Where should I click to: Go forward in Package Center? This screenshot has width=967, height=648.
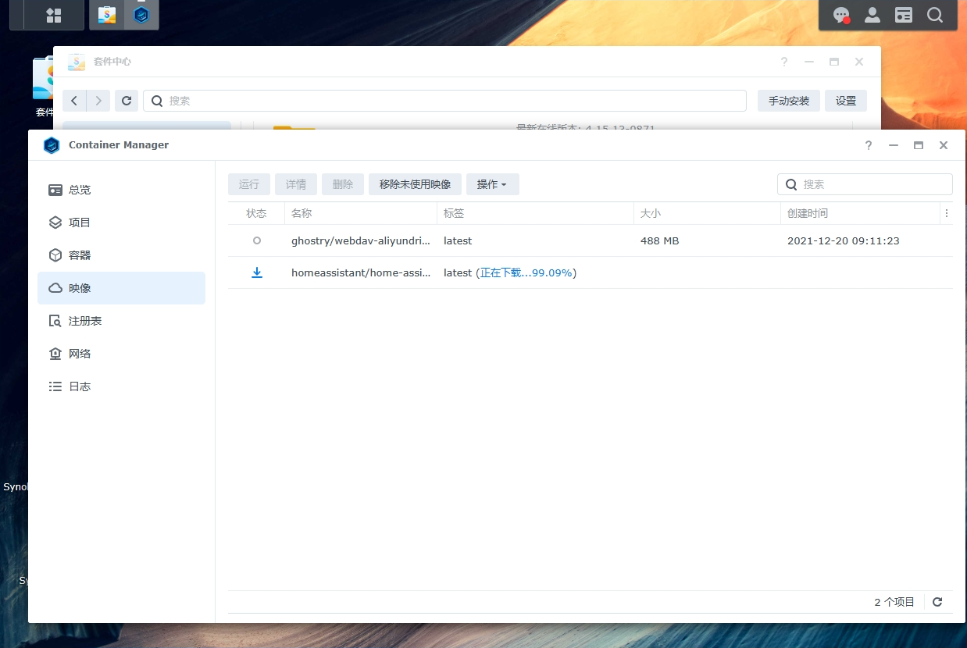point(98,101)
